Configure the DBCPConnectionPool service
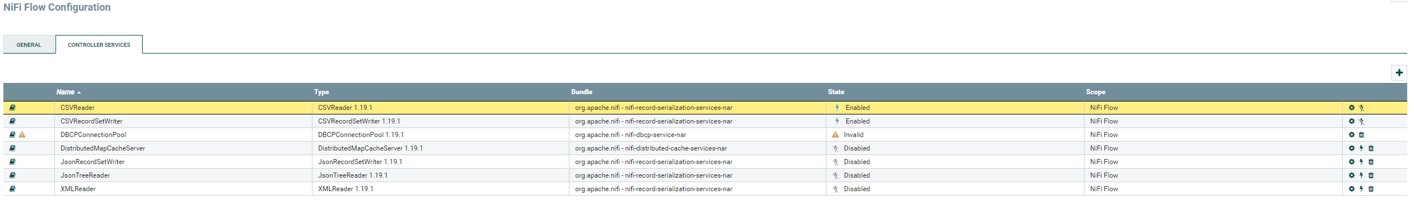This screenshot has width=1414, height=203. (x=1352, y=135)
